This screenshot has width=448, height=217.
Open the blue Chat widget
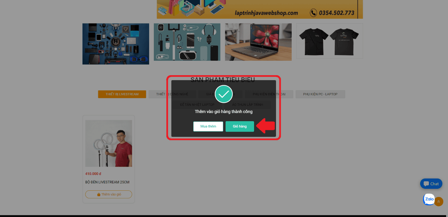431,184
